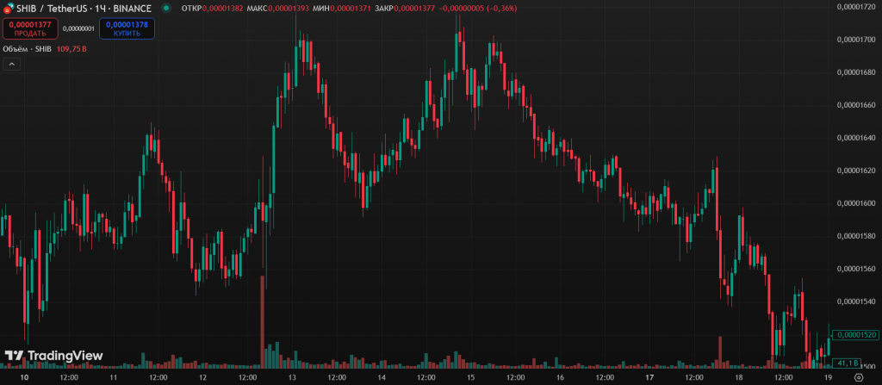The width and height of the screenshot is (882, 385).
Task: Click the blue КУПИТЬ buy button
Action: coord(127,28)
